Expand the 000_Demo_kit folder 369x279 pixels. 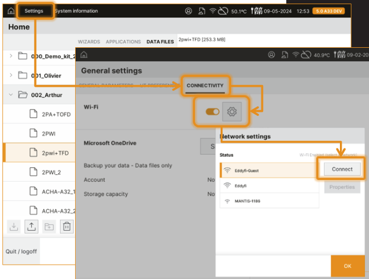(11, 56)
